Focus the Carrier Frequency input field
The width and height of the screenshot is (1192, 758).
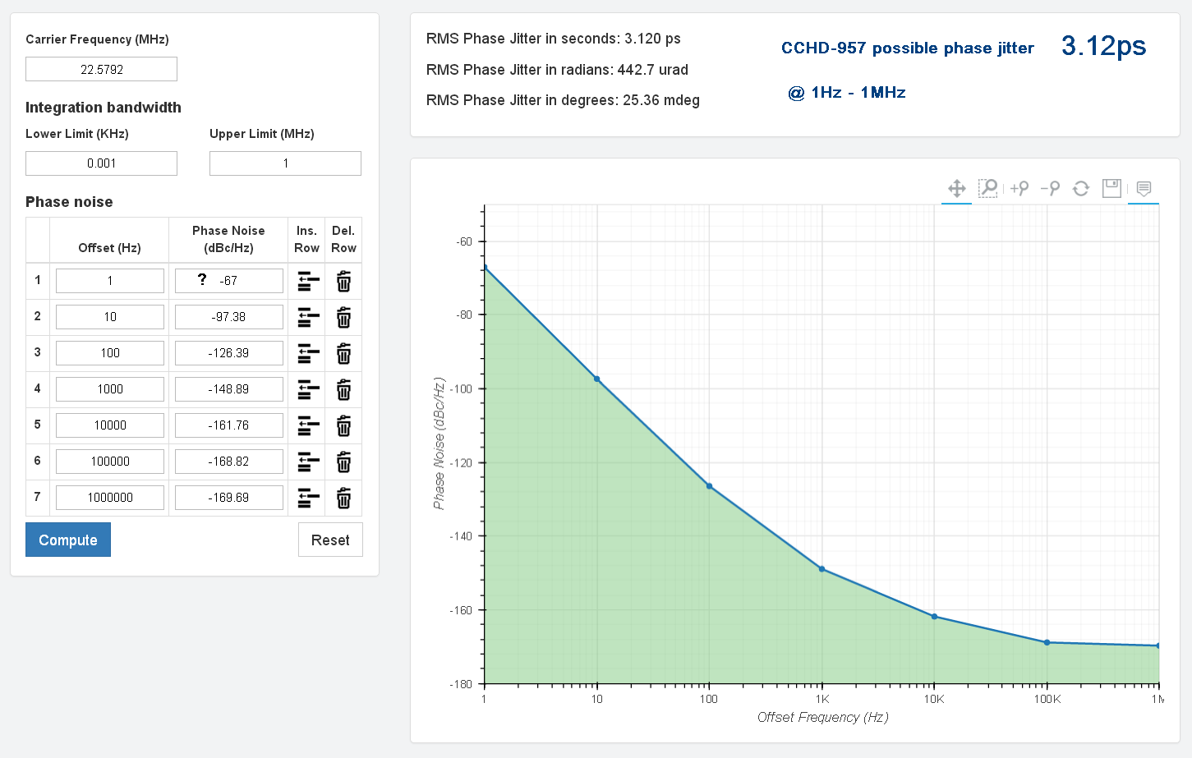[x=101, y=69]
